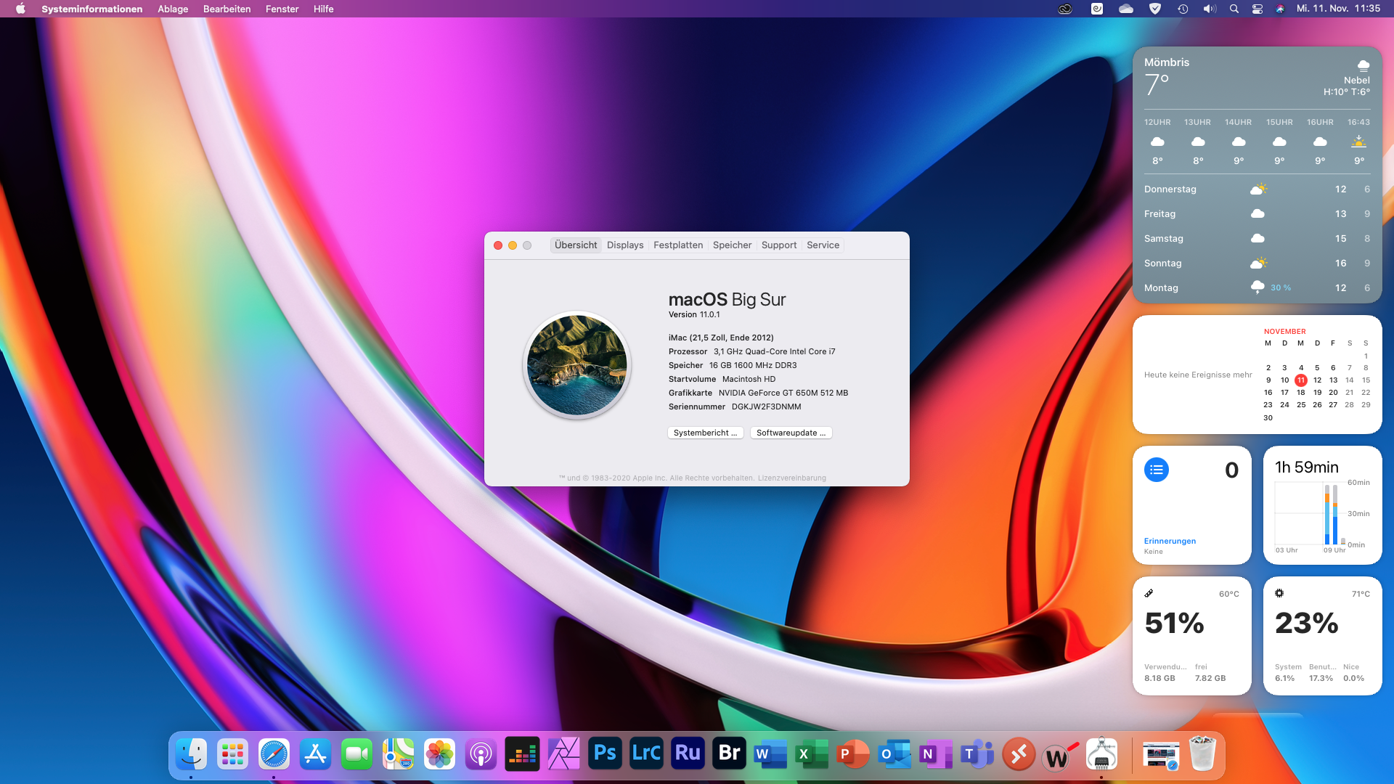Click the Softwareupdate button
This screenshot has width=1394, height=784.
coord(791,433)
